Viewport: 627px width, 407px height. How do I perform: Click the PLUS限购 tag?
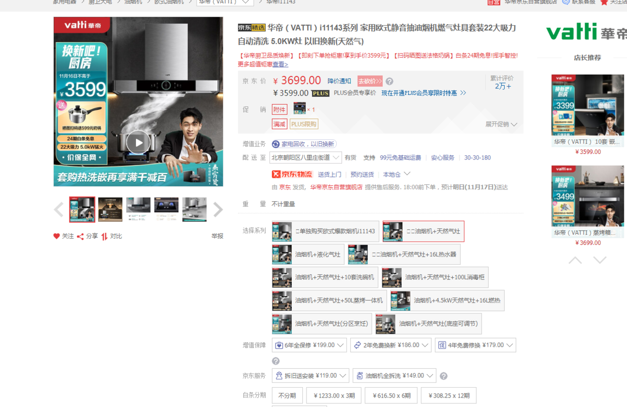[304, 124]
